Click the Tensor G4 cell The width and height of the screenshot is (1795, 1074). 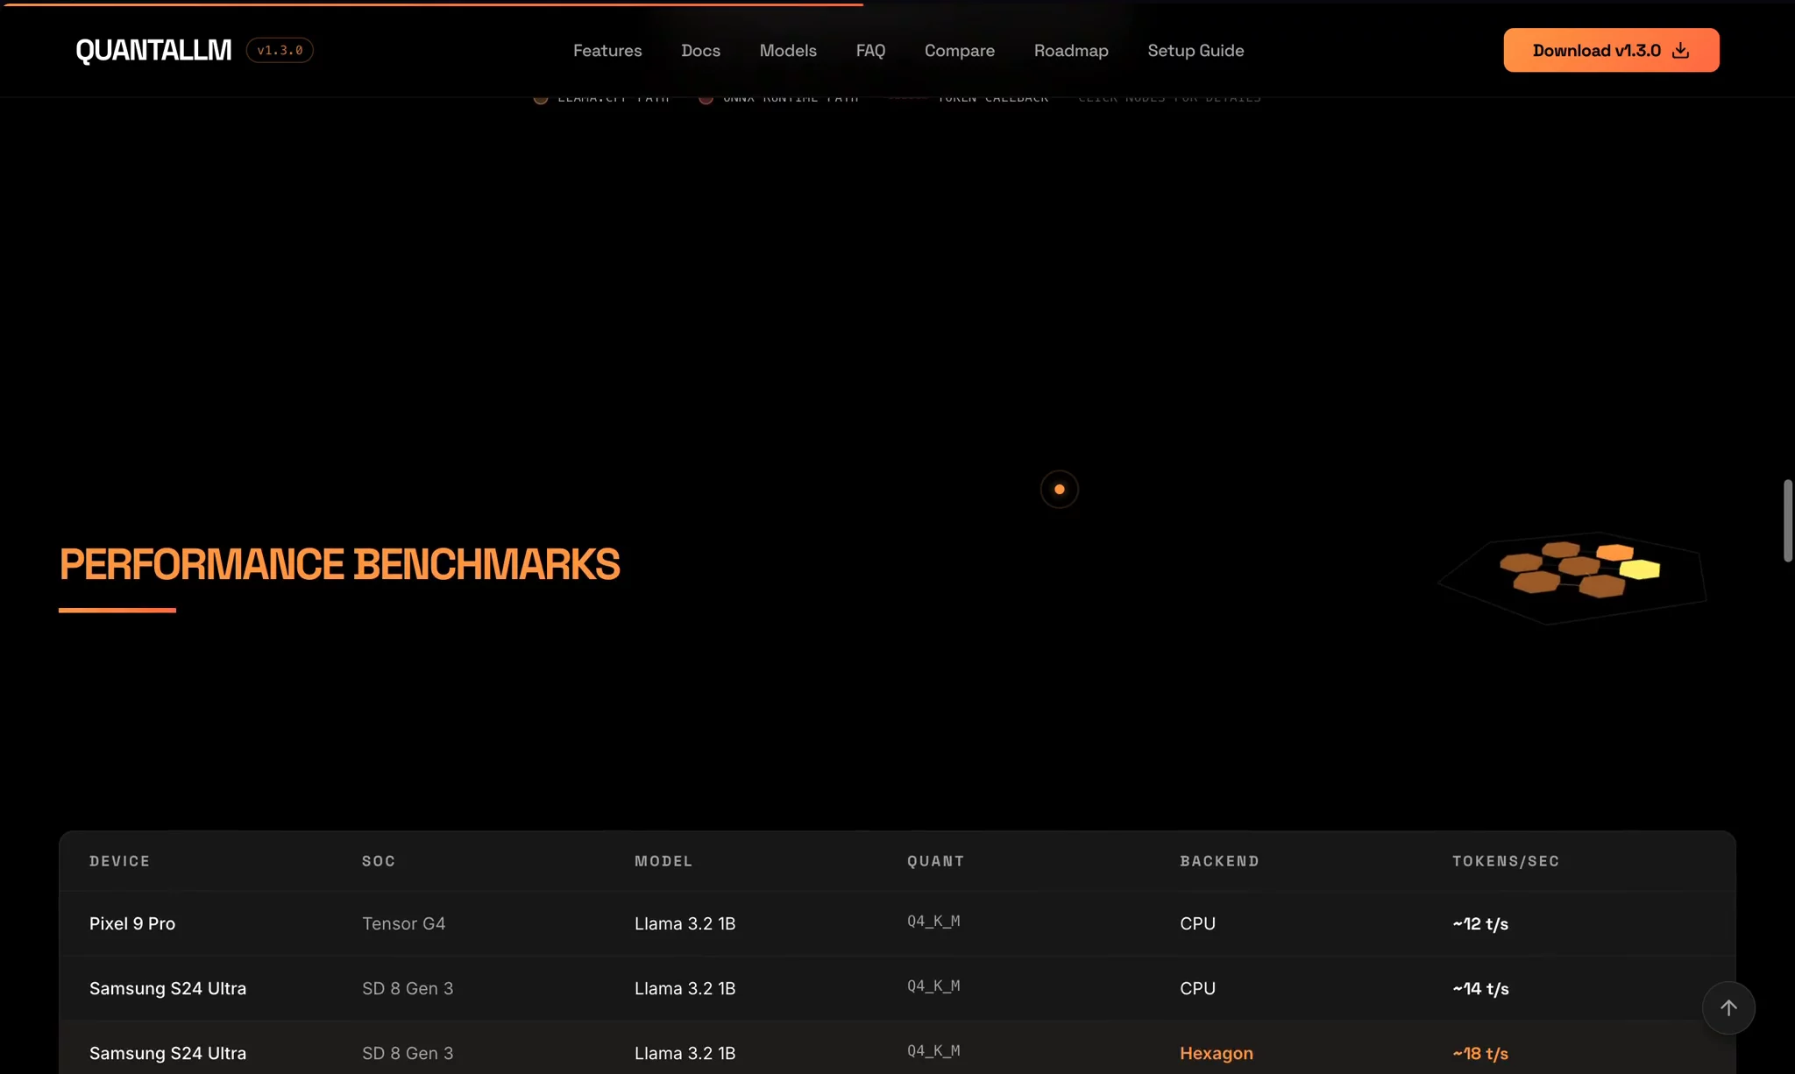click(403, 923)
